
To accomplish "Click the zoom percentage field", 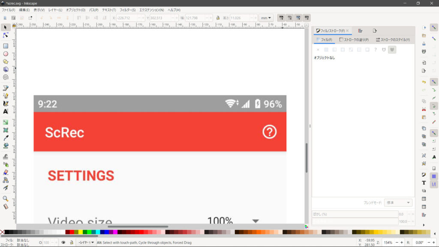I will click(388, 243).
